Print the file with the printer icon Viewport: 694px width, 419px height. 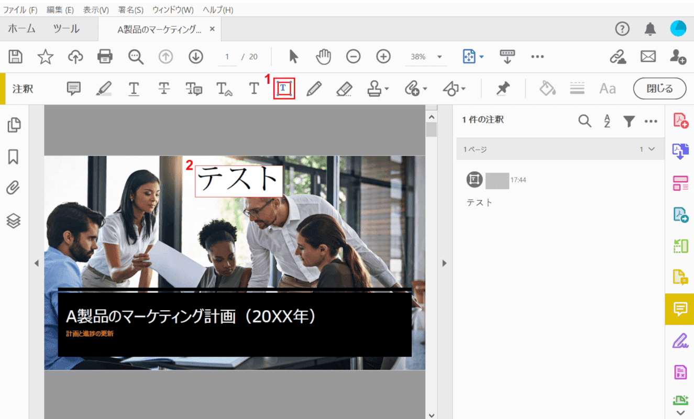click(x=105, y=57)
